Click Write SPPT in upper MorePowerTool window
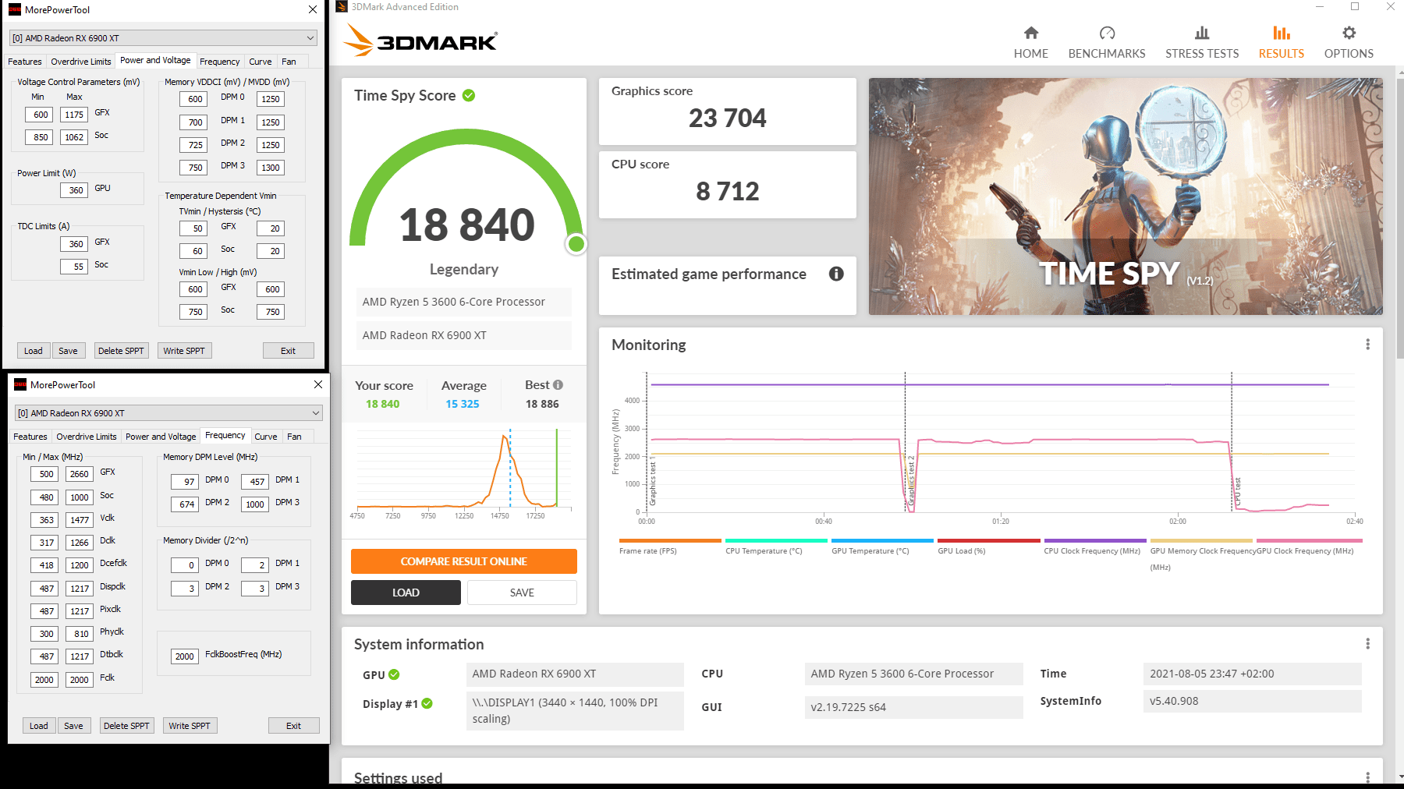The height and width of the screenshot is (789, 1404). [184, 351]
